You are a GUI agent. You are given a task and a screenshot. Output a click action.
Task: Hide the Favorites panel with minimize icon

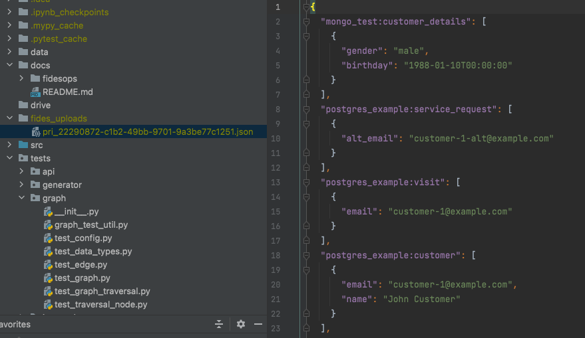[258, 324]
